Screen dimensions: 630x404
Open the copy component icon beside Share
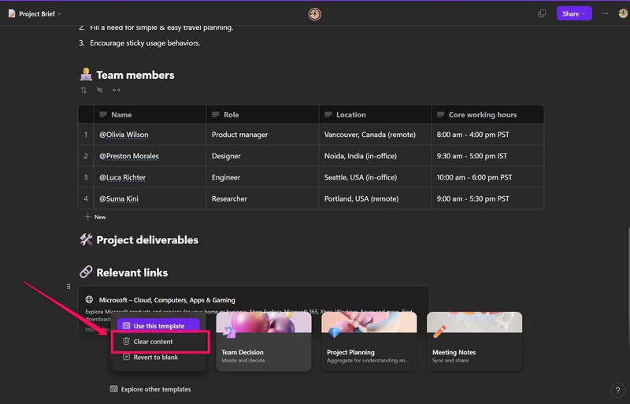pos(542,13)
